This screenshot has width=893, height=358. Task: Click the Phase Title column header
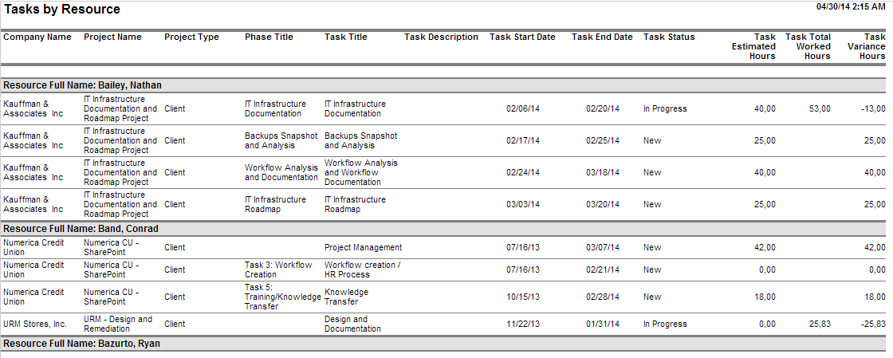269,37
